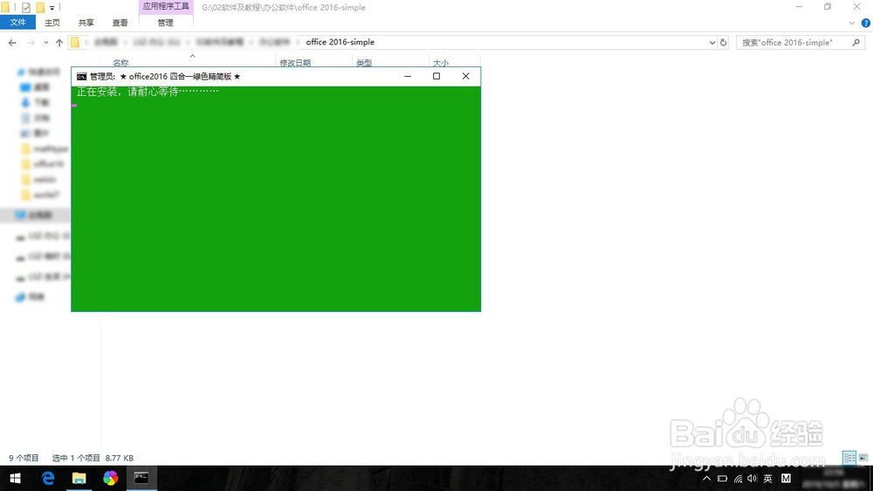873x491 pixels.
Task: Close the office2016 console window
Action: [466, 76]
